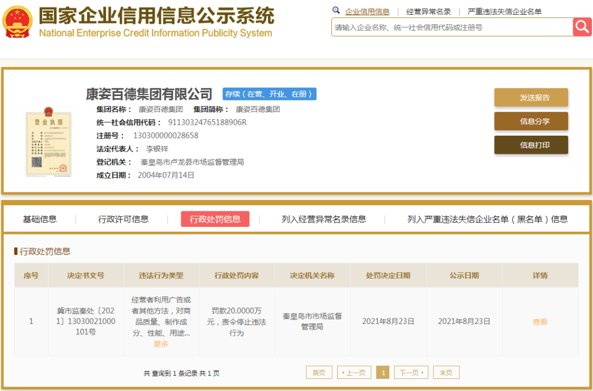The height and width of the screenshot is (391, 593).
Task: Click the 序号 column header
Action: [31, 275]
